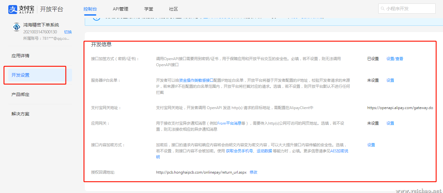The image size is (443, 193).
Task: Click 设置 for 服务器IP白名单
Action: coord(390,80)
